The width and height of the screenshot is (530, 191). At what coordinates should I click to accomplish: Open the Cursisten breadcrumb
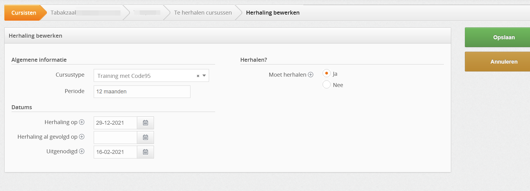click(x=24, y=13)
